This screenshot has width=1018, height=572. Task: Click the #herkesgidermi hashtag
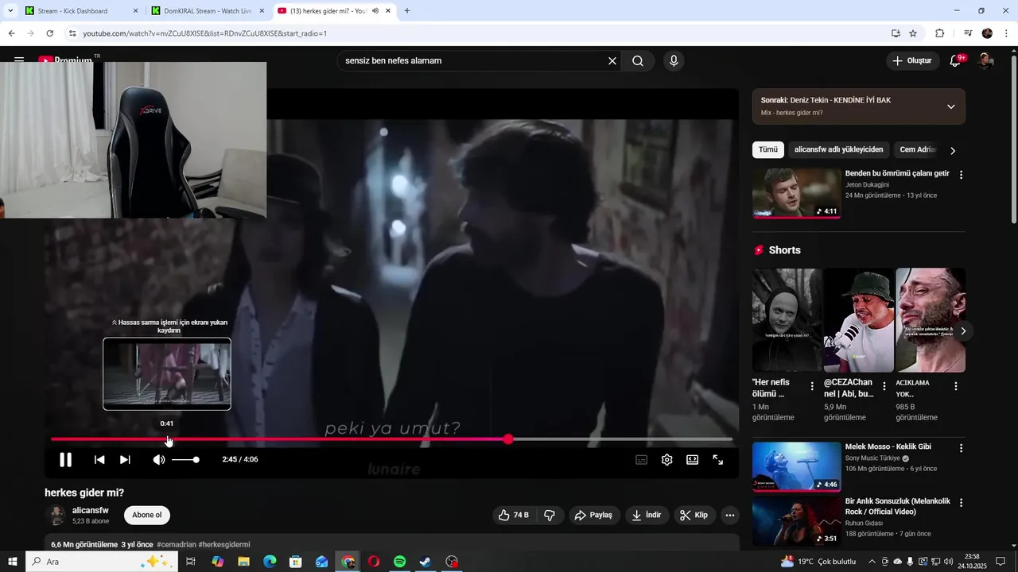224,544
